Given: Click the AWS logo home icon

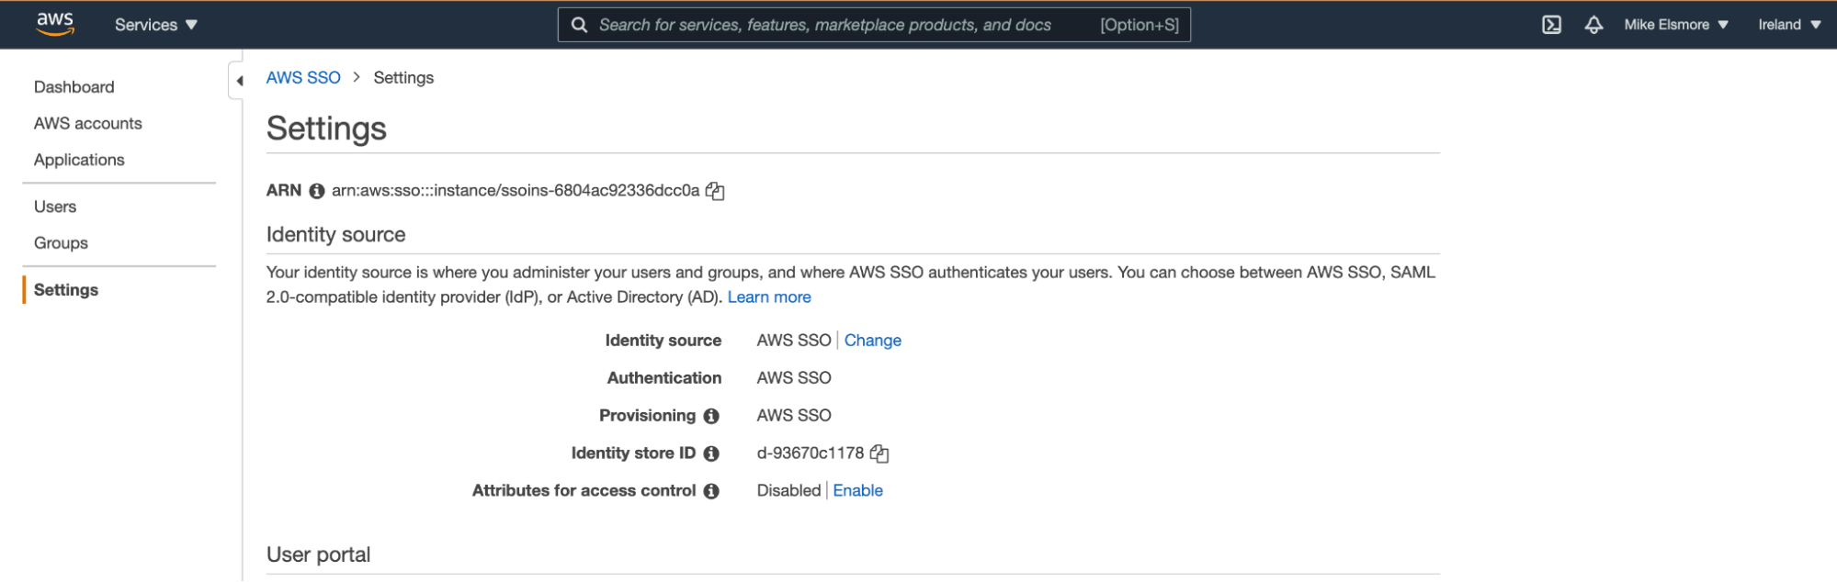Looking at the screenshot, I should (x=54, y=24).
